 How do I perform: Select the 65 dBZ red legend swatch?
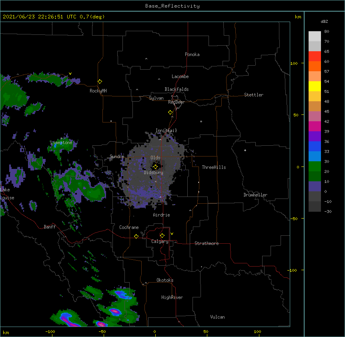click(315, 56)
